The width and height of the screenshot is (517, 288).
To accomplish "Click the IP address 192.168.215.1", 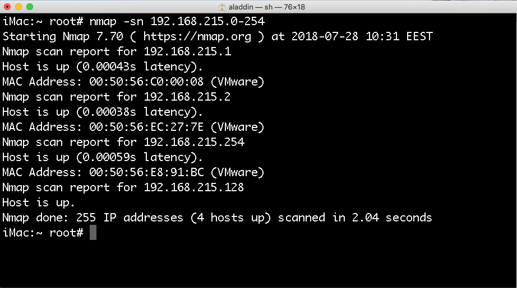I will click(x=187, y=51).
